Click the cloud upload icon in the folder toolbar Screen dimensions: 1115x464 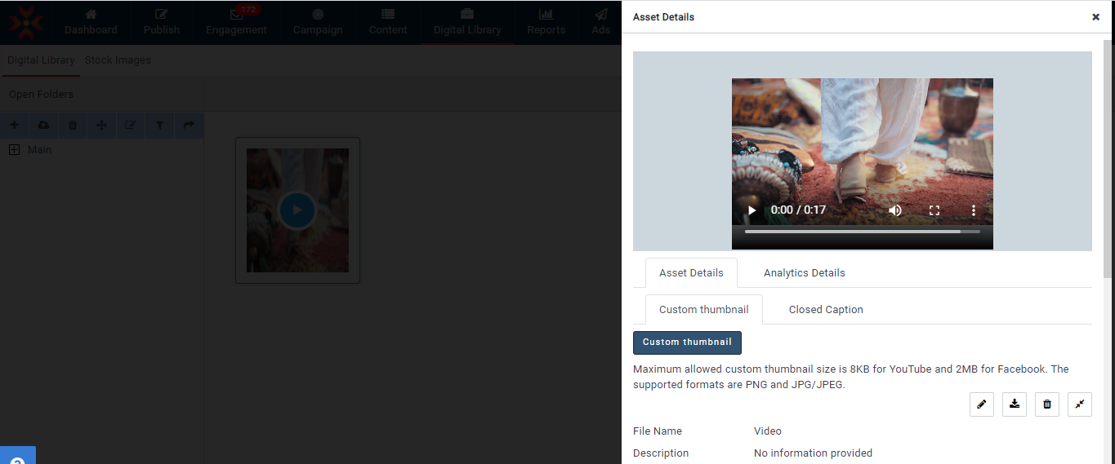pyautogui.click(x=43, y=125)
